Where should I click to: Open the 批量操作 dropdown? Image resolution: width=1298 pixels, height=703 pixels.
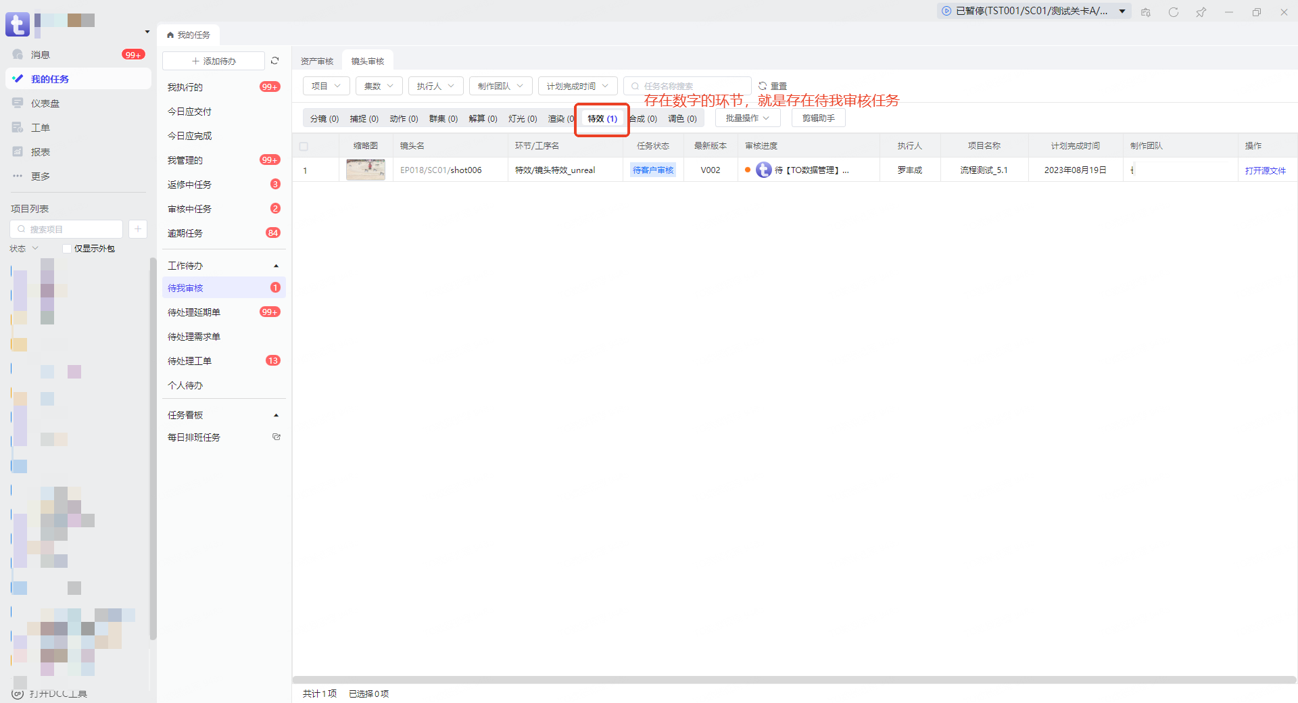point(747,118)
